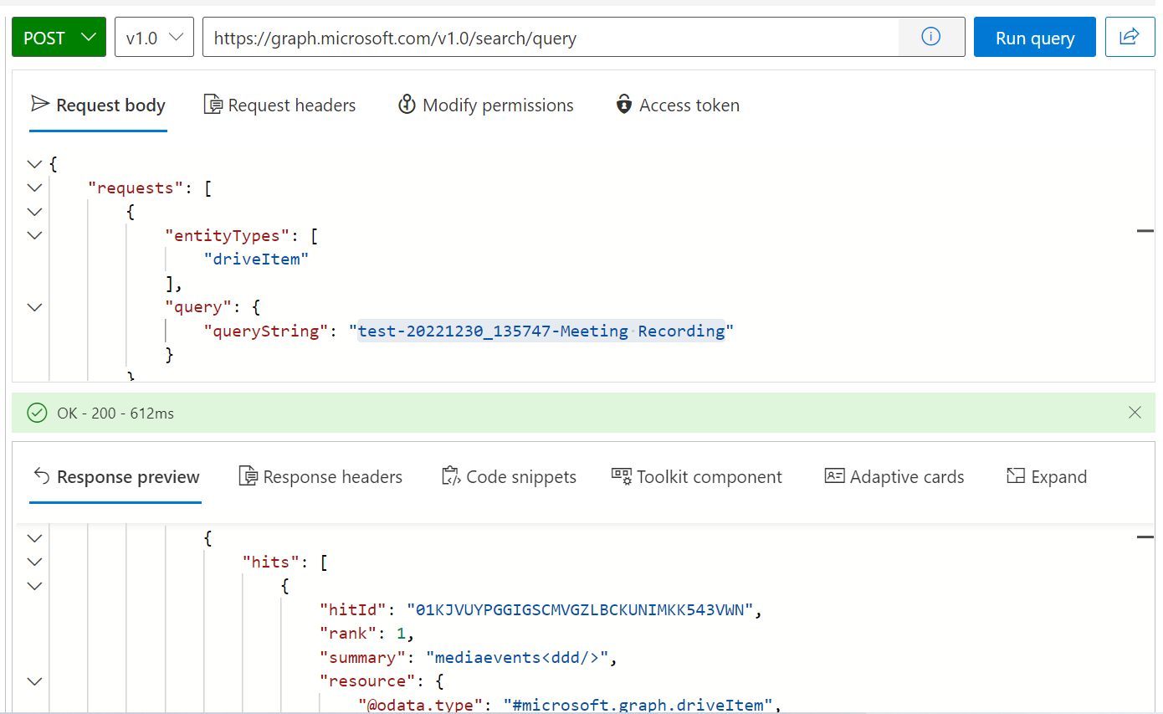Click the Modify permissions key icon
The width and height of the screenshot is (1163, 714).
click(x=407, y=105)
